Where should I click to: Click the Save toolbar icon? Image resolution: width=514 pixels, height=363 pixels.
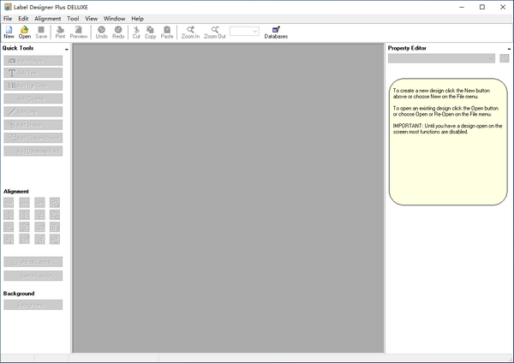click(41, 32)
